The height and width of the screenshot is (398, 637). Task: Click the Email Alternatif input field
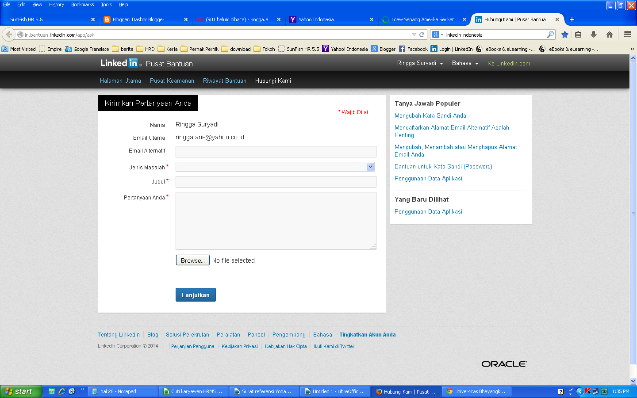tap(276, 151)
